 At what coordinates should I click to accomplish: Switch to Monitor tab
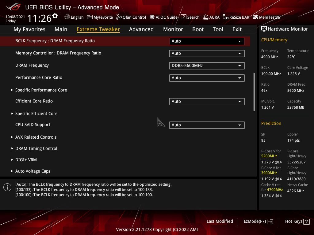173,29
